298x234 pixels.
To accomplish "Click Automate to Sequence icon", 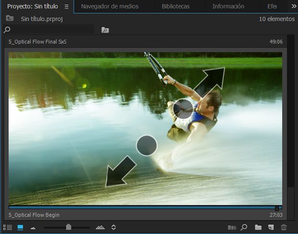I will coord(232,227).
